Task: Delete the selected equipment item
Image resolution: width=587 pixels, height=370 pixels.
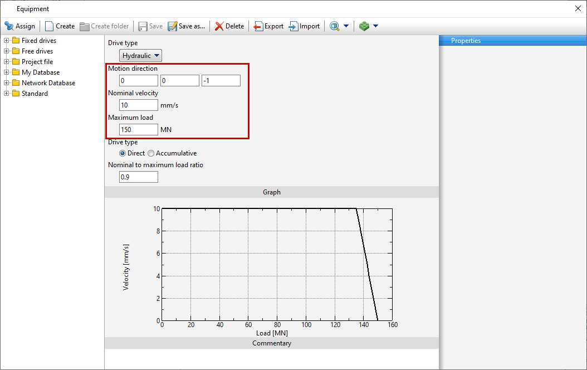Action: 229,26
